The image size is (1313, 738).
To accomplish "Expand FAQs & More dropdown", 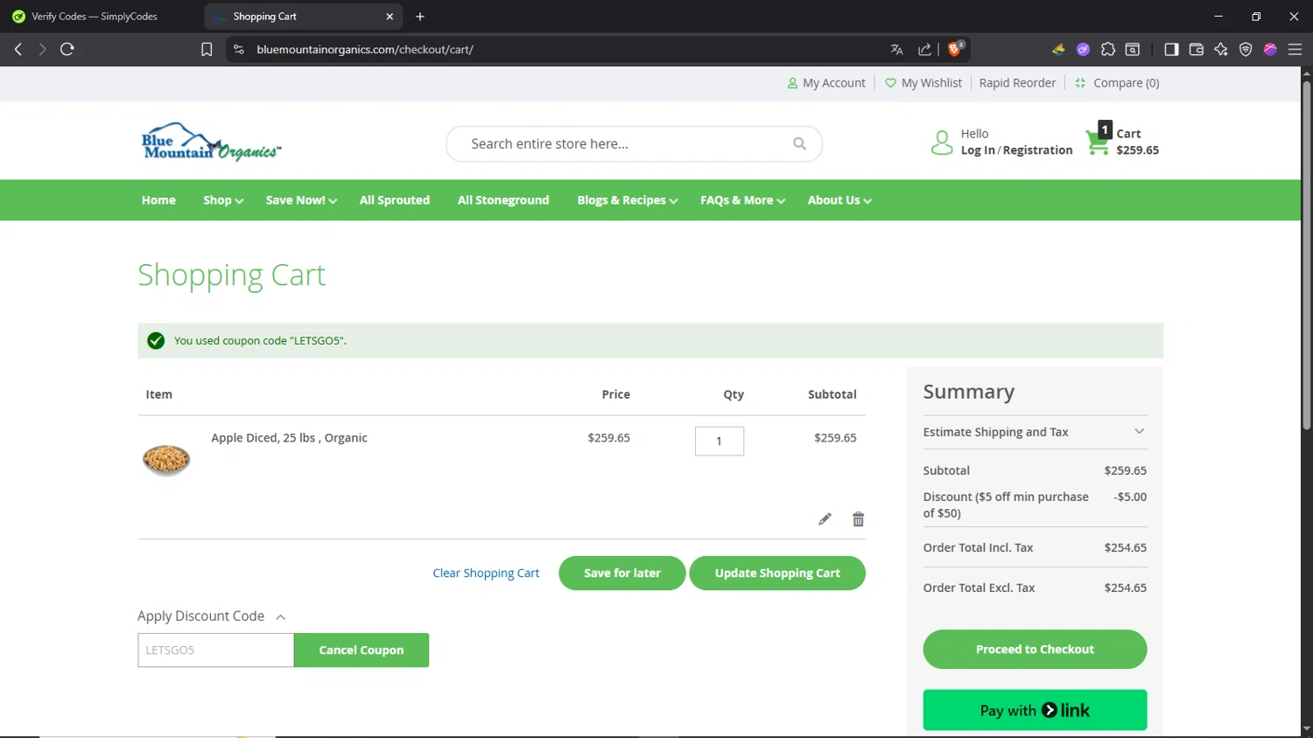I will pyautogui.click(x=743, y=200).
